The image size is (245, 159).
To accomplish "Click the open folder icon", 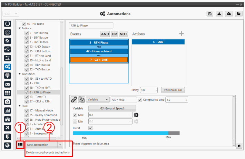I will tap(238, 14).
